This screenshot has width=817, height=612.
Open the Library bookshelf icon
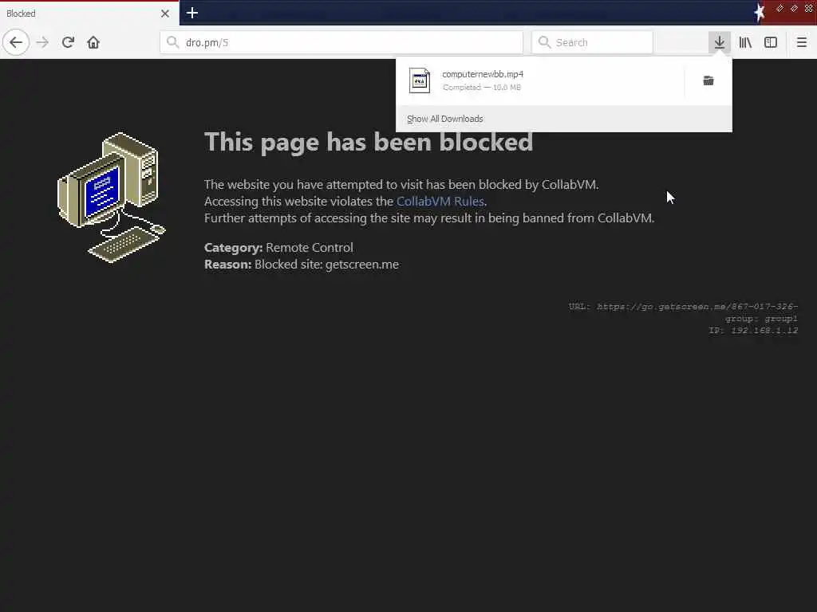point(745,42)
